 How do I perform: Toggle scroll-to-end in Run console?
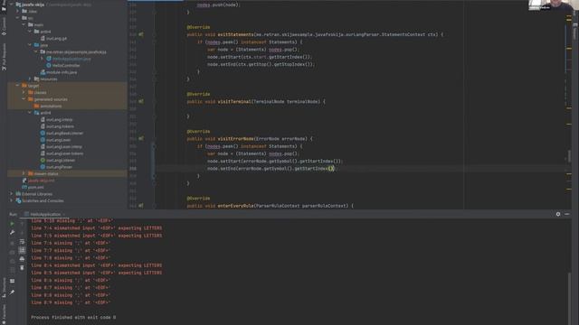22,250
